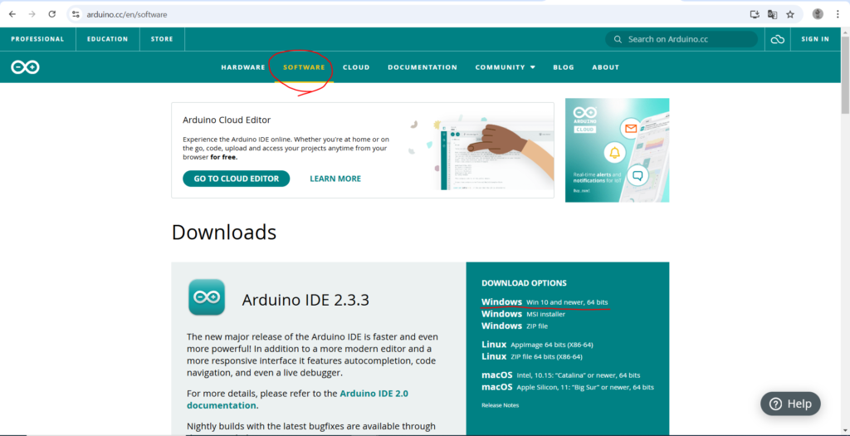This screenshot has height=436, width=850.
Task: Open the Arduino Cloud icon near Sign In
Action: click(777, 39)
